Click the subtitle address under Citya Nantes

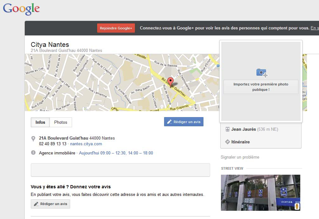tap(66, 51)
